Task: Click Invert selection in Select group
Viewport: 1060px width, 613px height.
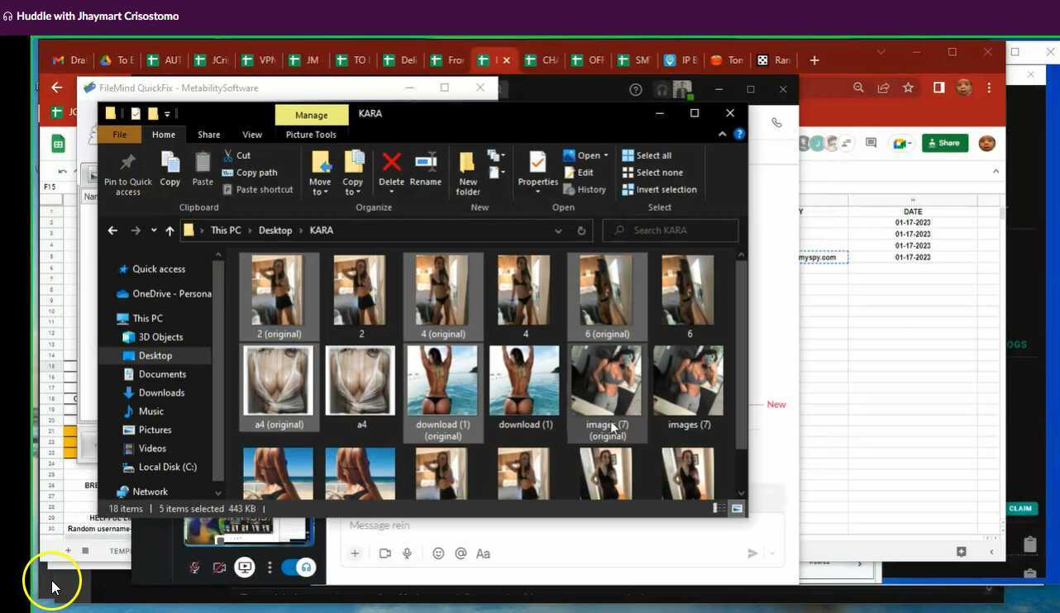Action: (659, 189)
